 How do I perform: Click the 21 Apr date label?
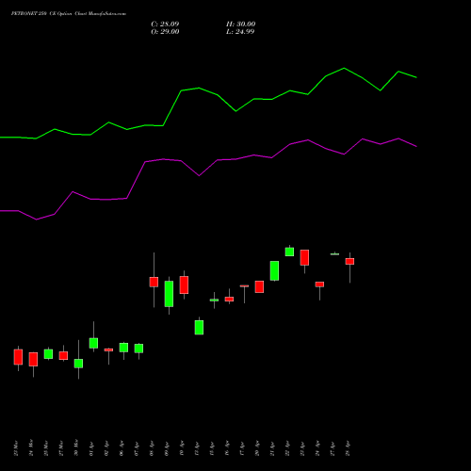tap(272, 448)
